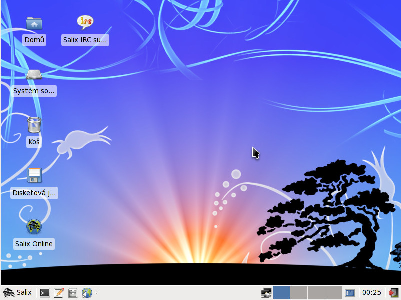Select the Salix IRC su... label
This screenshot has height=300, width=401.
[x=85, y=40]
